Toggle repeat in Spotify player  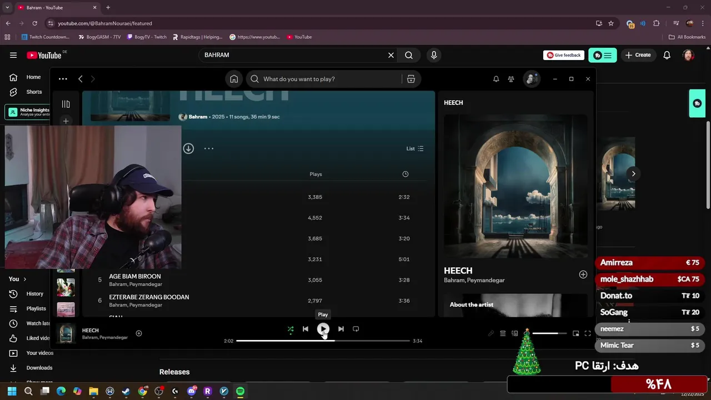(356, 329)
